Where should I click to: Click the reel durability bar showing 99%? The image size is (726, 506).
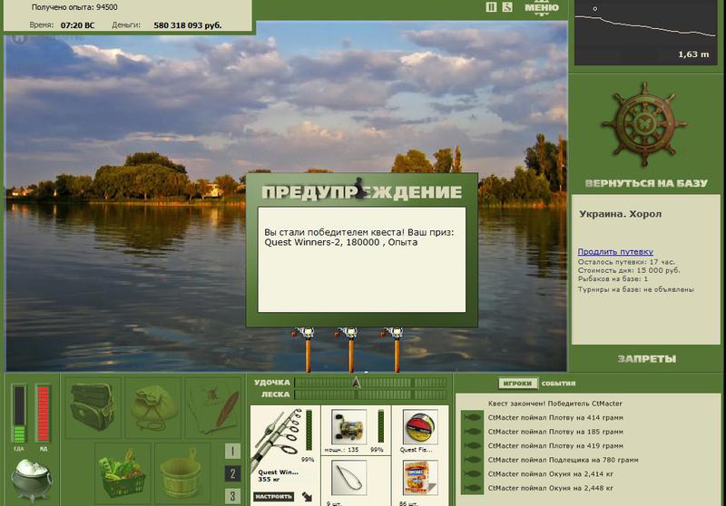[x=380, y=426]
